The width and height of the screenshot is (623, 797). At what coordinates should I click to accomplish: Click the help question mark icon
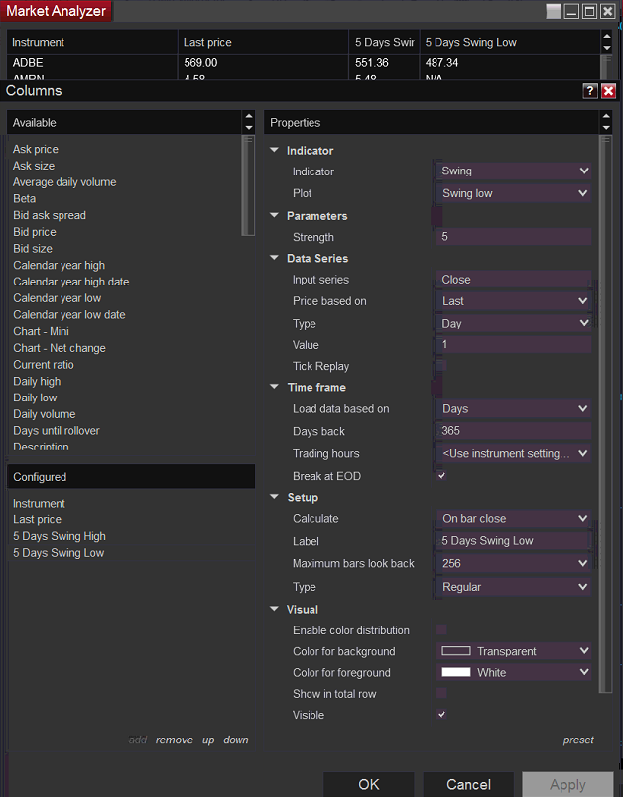(590, 90)
